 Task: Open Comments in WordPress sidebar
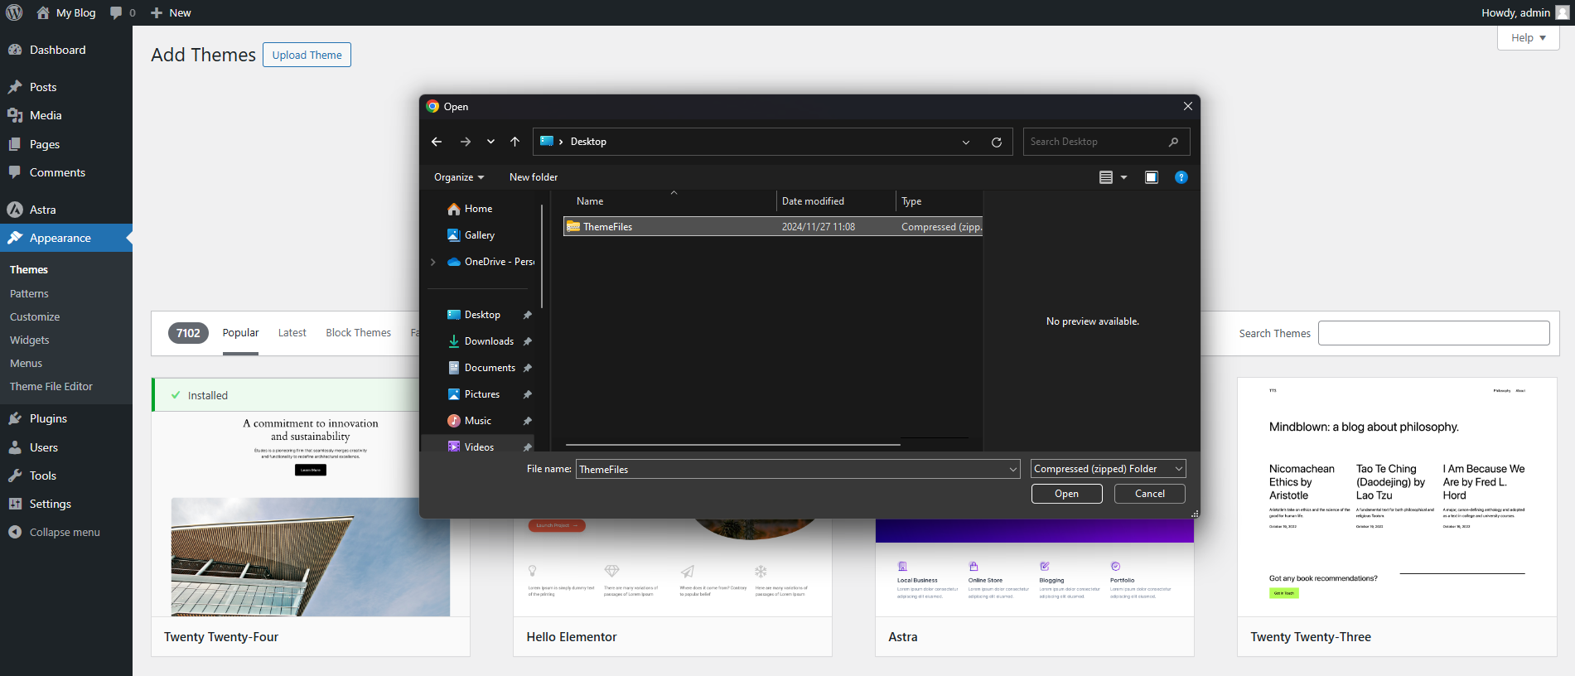pos(57,172)
